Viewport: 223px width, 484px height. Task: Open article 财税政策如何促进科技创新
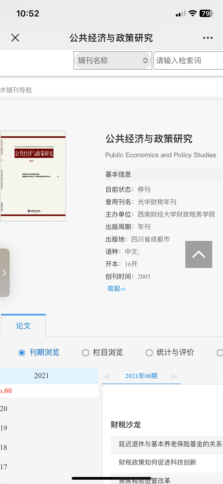click(x=158, y=462)
